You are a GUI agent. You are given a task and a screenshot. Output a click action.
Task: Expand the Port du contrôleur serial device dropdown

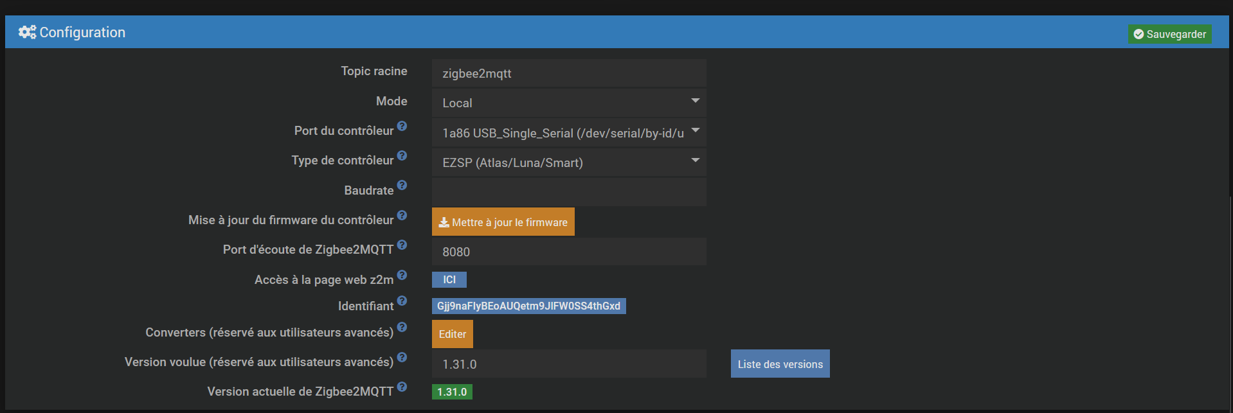(x=568, y=132)
